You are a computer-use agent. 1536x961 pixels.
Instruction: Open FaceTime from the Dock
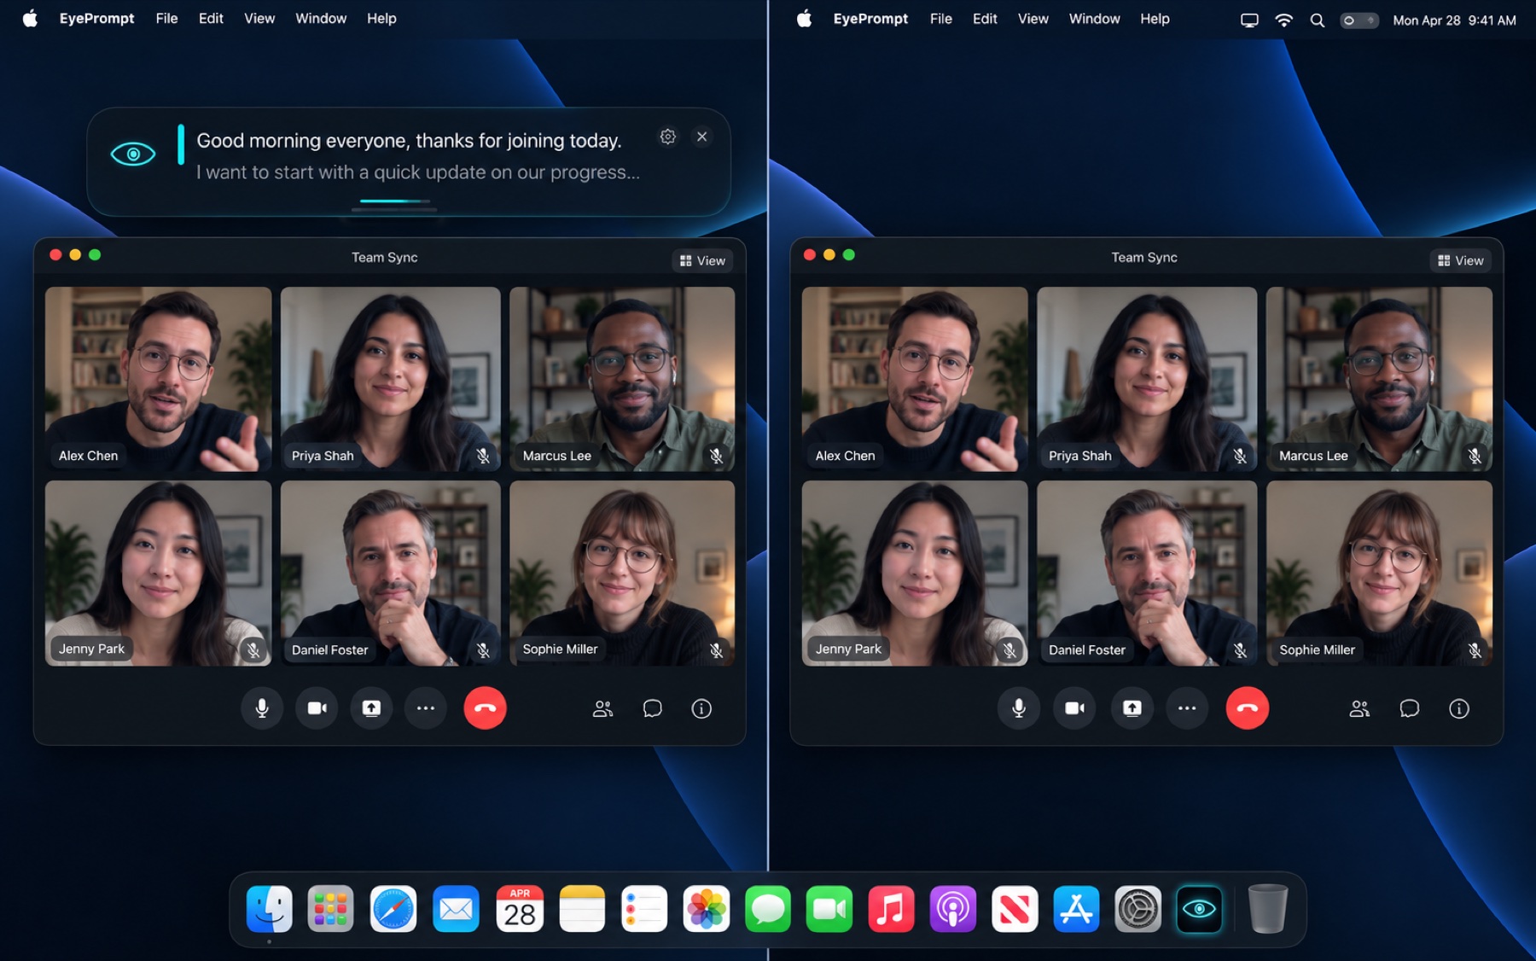[829, 909]
